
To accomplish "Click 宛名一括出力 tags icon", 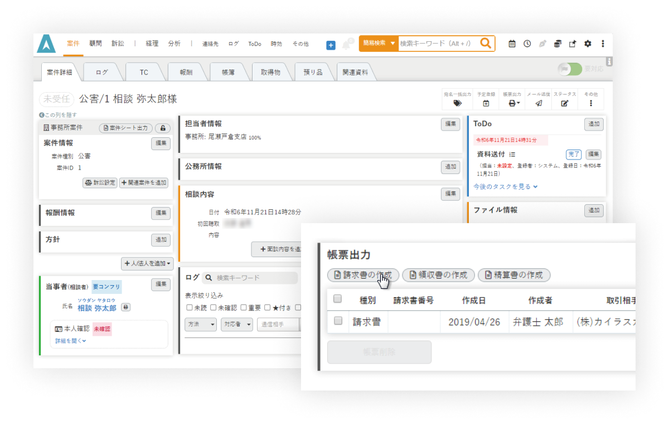I will click(457, 103).
